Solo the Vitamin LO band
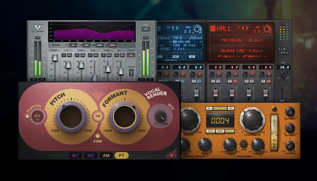The height and width of the screenshot is (181, 317). [64, 55]
